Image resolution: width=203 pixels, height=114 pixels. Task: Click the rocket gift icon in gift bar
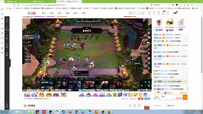[x=120, y=95]
